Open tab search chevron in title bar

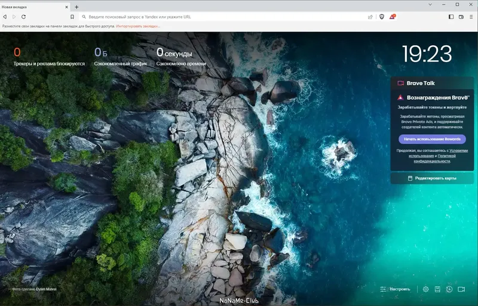click(x=430, y=4)
